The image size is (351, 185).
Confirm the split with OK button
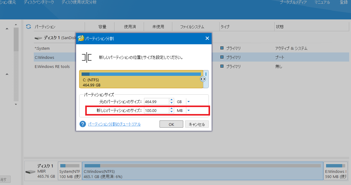pyautogui.click(x=171, y=124)
